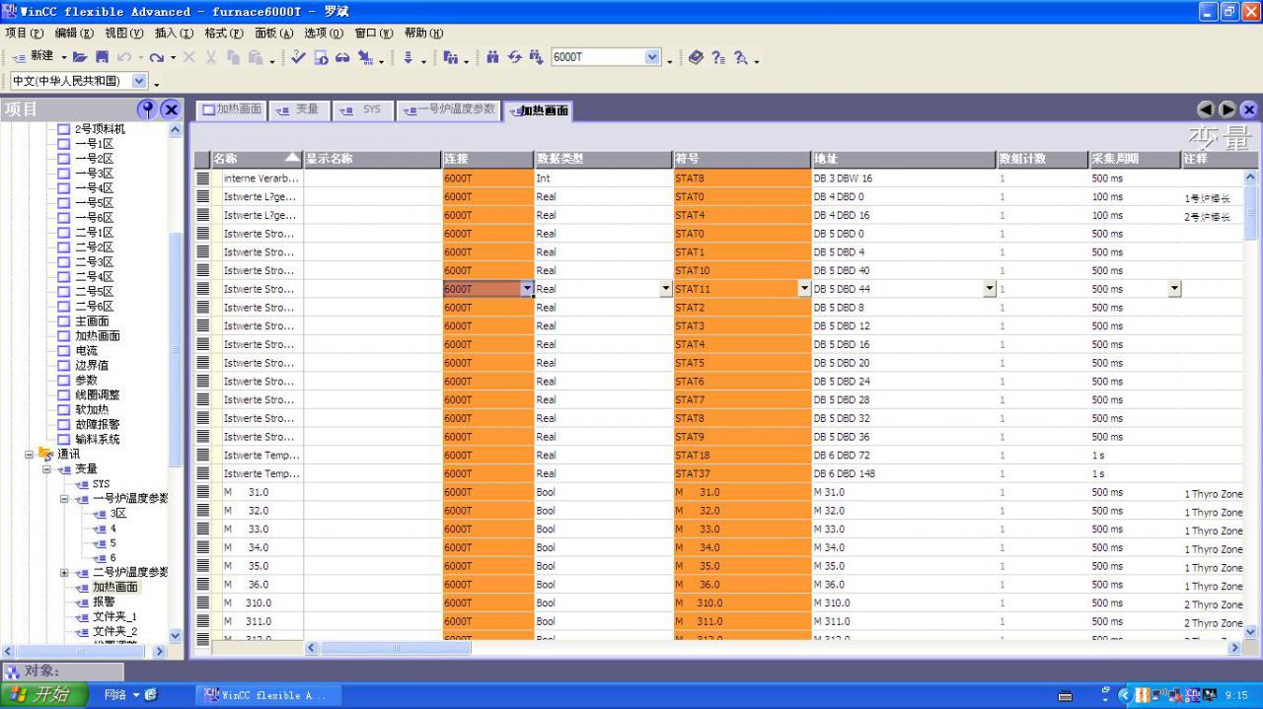Click the question mark help icon

718,57
